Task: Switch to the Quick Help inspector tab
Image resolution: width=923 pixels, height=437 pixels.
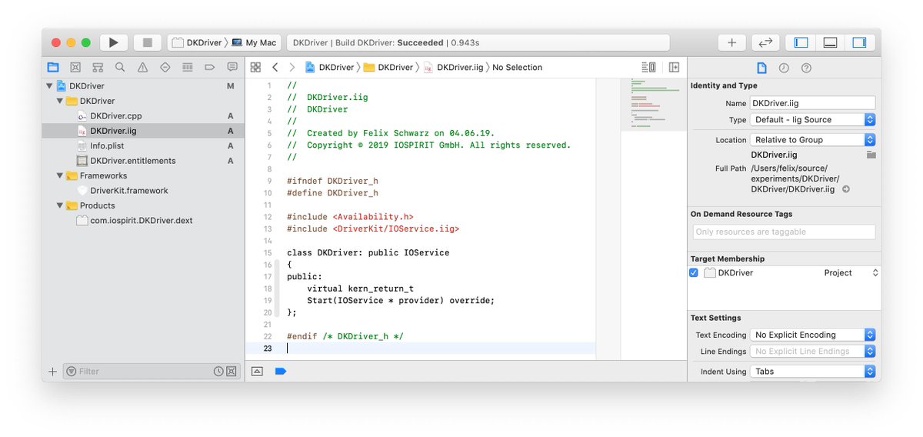Action: tap(806, 68)
